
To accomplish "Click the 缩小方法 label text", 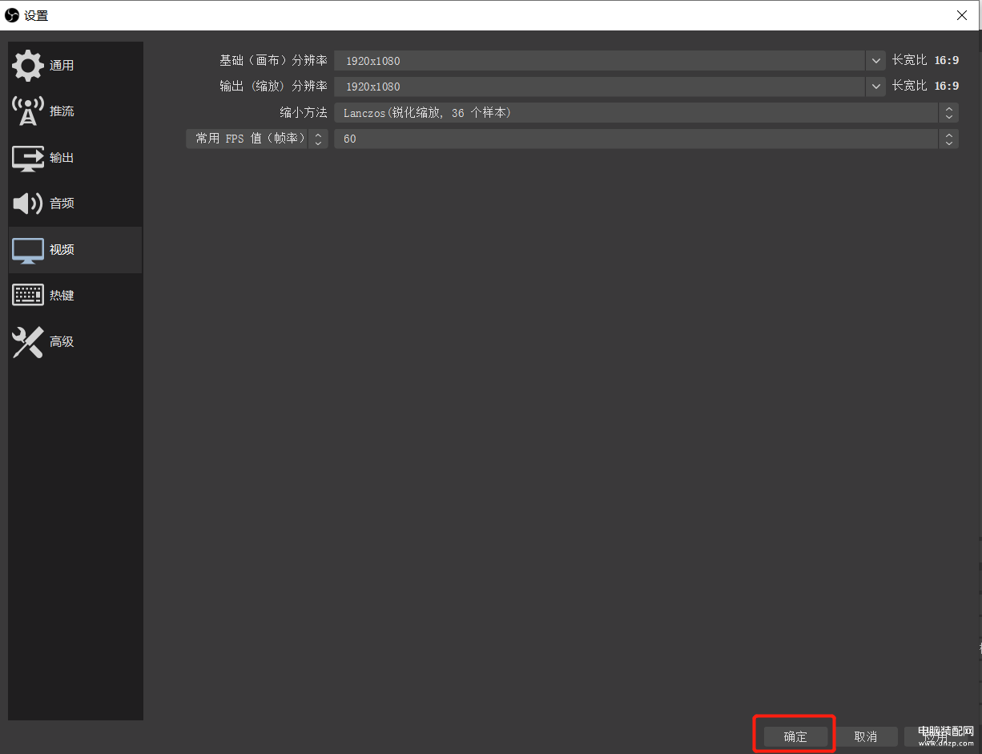I will [x=304, y=113].
